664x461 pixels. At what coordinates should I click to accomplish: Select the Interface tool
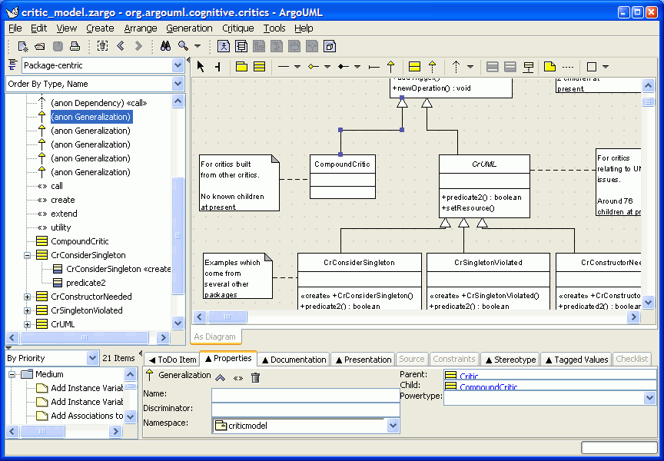(x=414, y=67)
